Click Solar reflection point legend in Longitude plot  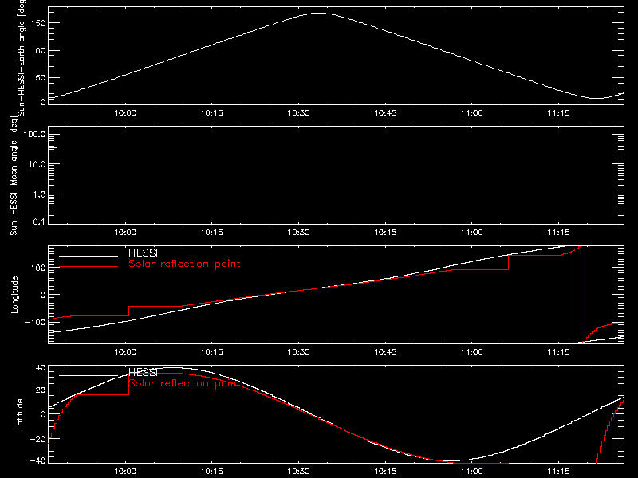(184, 264)
